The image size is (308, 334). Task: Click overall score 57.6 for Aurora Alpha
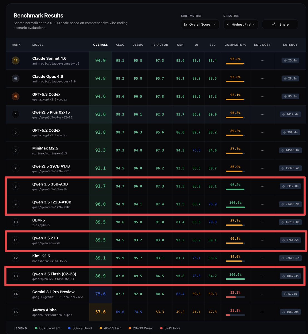(100, 312)
